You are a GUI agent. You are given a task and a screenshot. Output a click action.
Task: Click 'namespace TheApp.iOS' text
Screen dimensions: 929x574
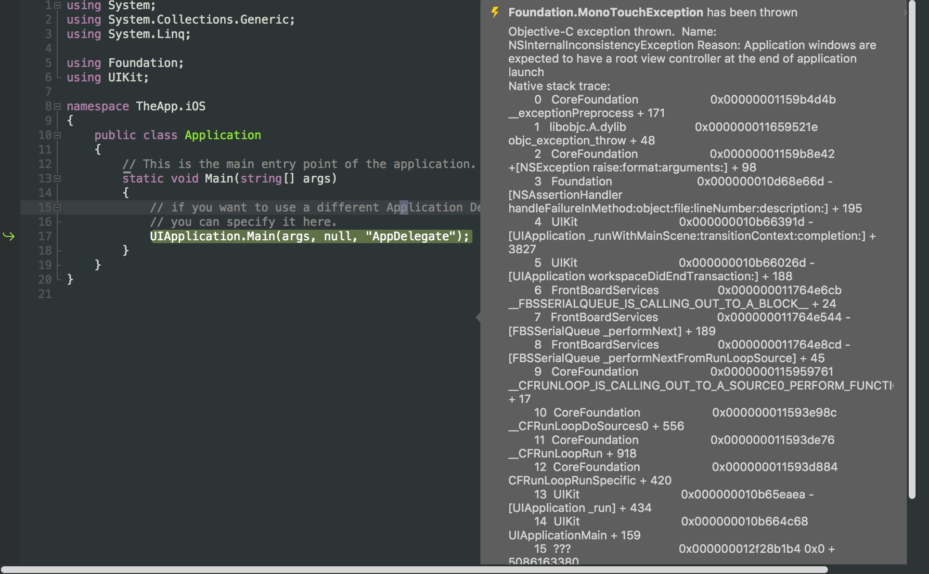pyautogui.click(x=136, y=106)
